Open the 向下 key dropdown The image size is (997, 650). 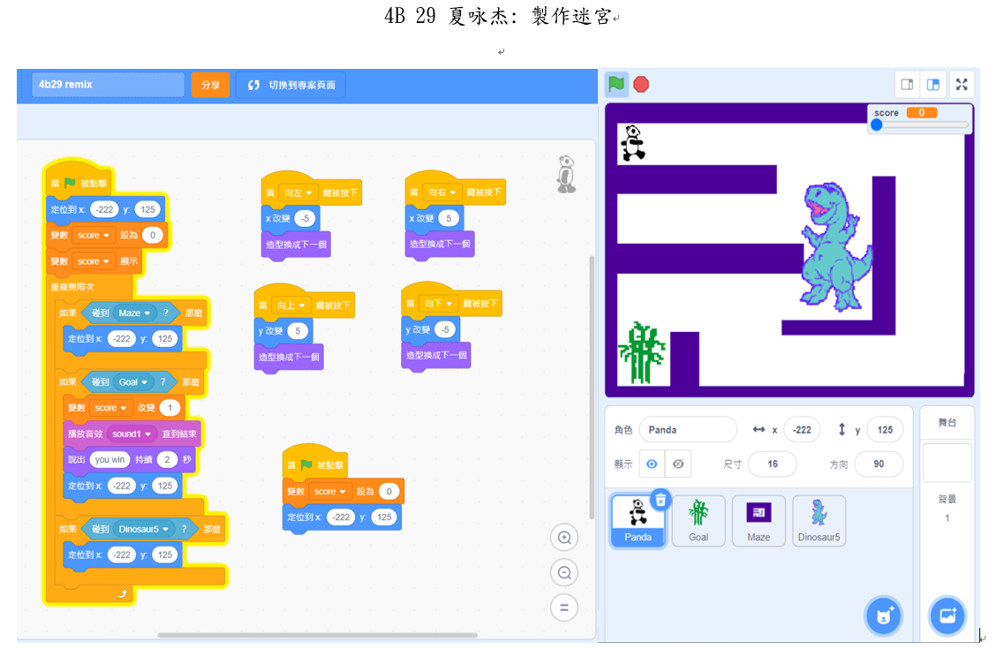click(x=439, y=304)
